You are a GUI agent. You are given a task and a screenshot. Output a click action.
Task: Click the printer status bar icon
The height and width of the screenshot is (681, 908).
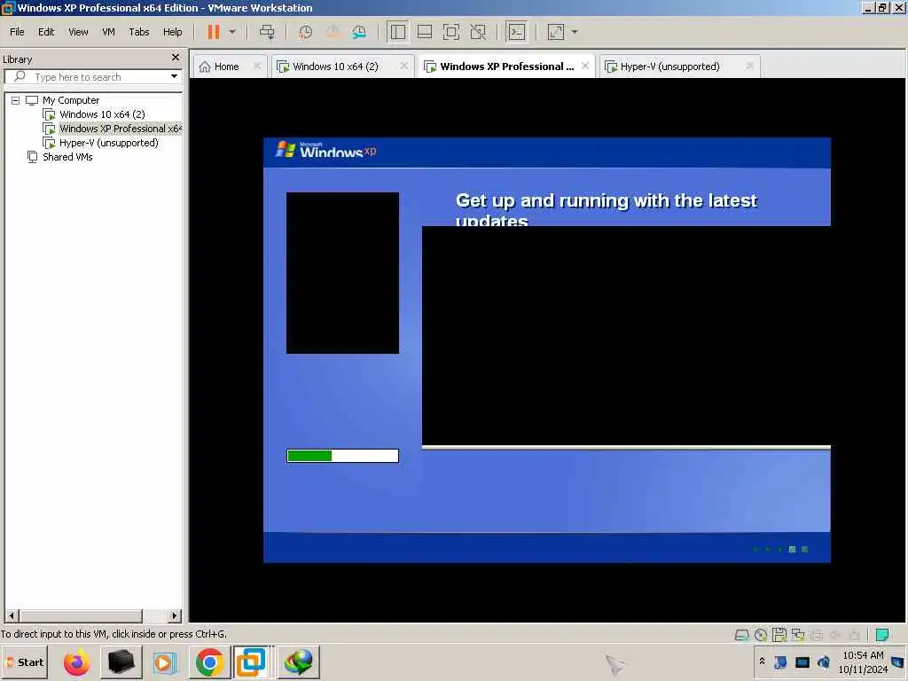click(x=817, y=635)
